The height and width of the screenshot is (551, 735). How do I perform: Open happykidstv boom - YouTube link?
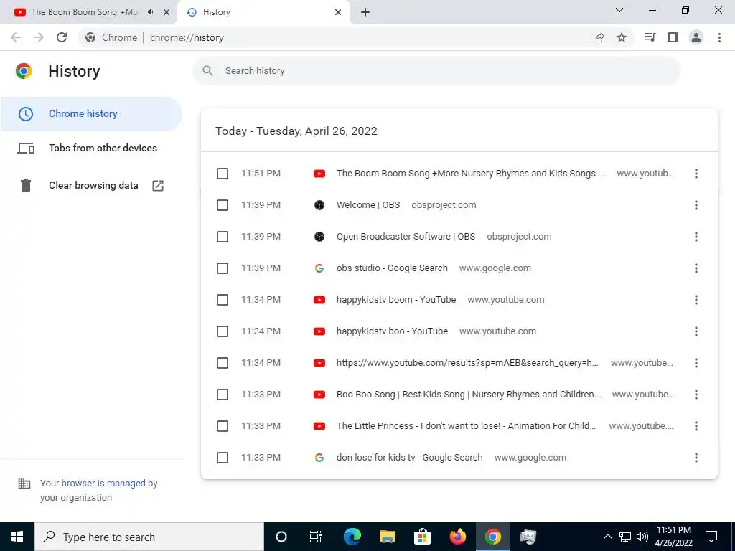396,300
